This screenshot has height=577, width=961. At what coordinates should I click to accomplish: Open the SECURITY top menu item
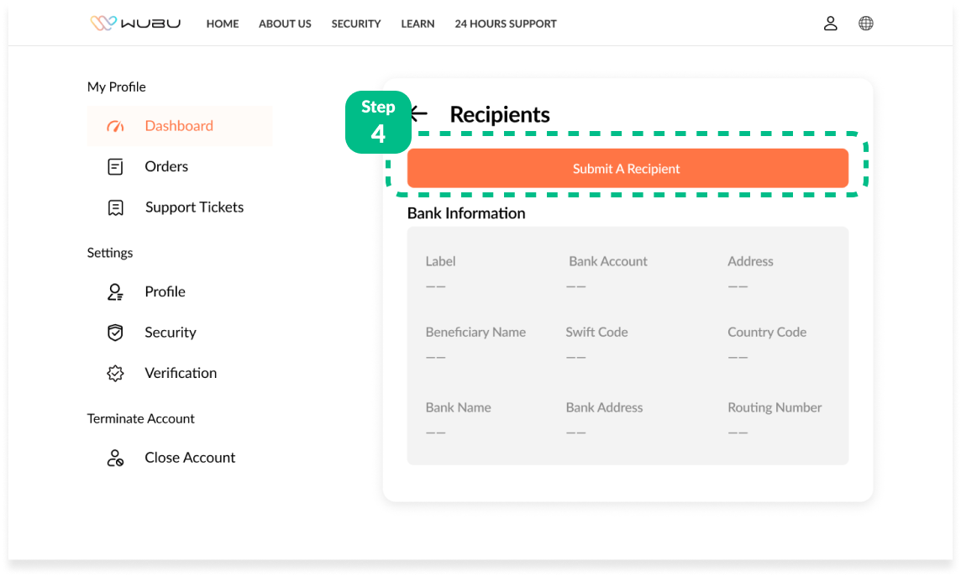tap(356, 24)
